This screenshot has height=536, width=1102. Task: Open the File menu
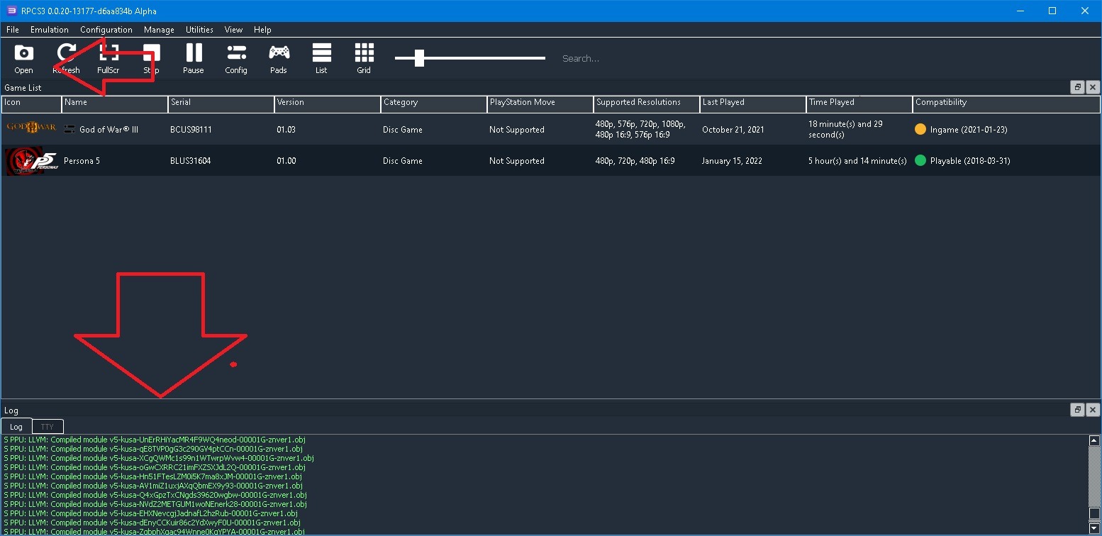(x=13, y=30)
